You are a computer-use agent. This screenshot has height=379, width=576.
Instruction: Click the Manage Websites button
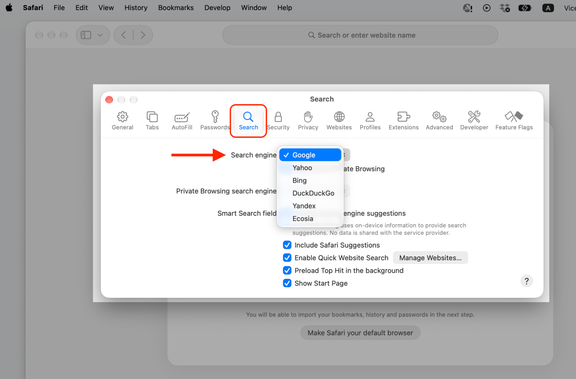point(430,258)
